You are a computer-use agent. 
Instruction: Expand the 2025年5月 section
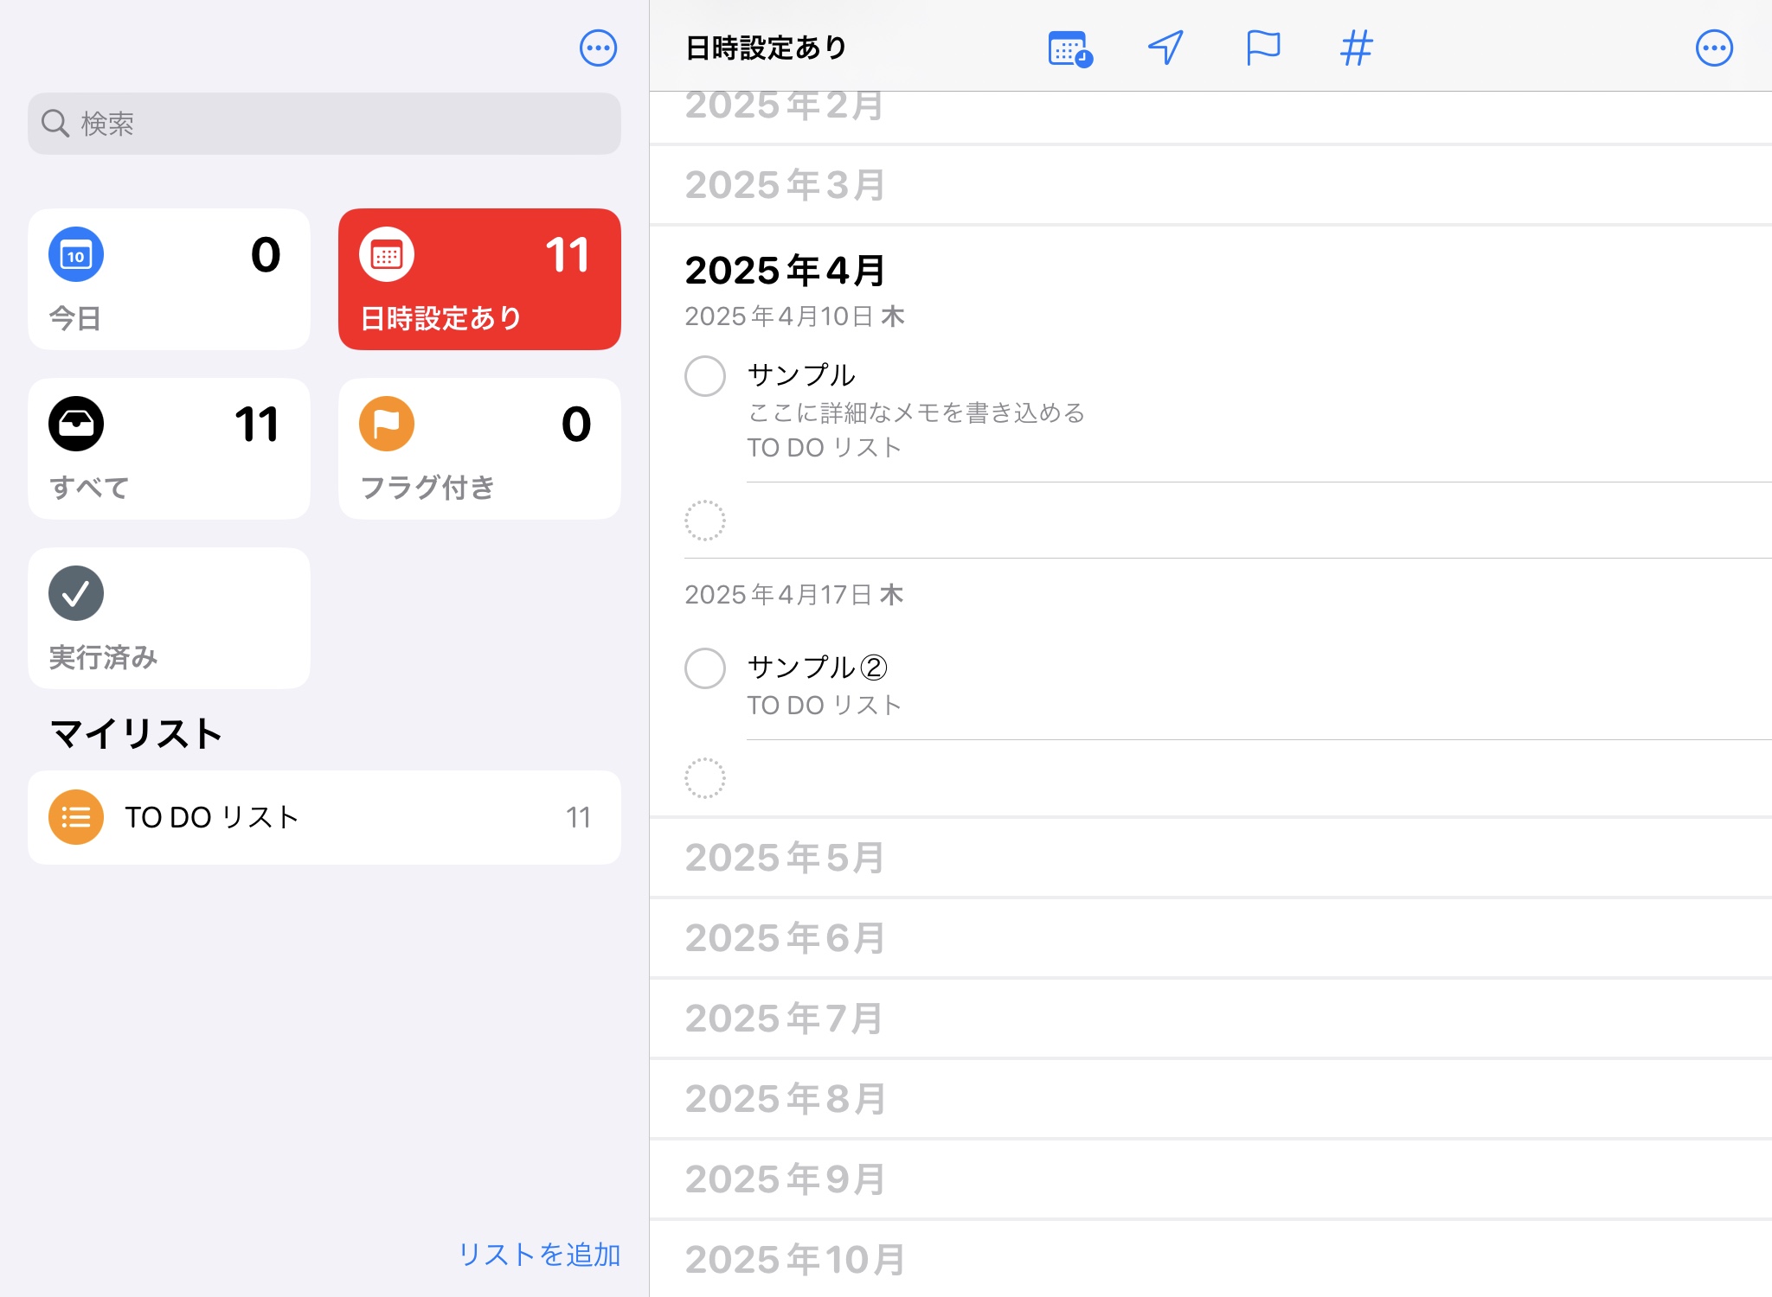tap(785, 858)
